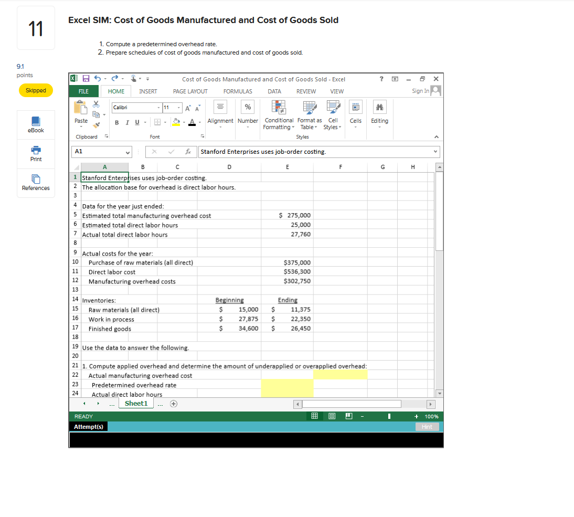Open the Alignment group
This screenshot has height=517, width=574.
coord(220,114)
